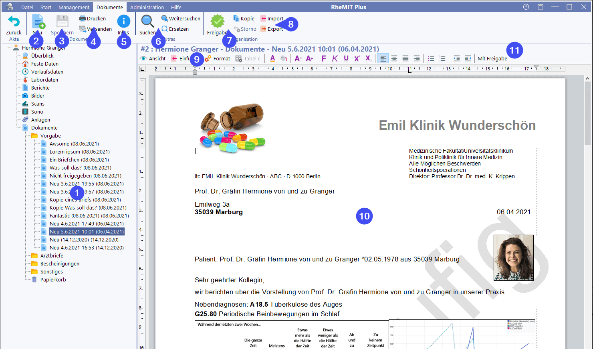Click the Drucken printer button
This screenshot has height=349, width=593.
tap(93, 18)
